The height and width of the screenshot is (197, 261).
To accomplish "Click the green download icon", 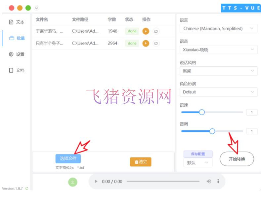I will 73,182.
